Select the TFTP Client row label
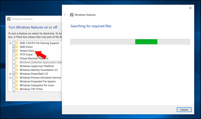 coord(26,55)
